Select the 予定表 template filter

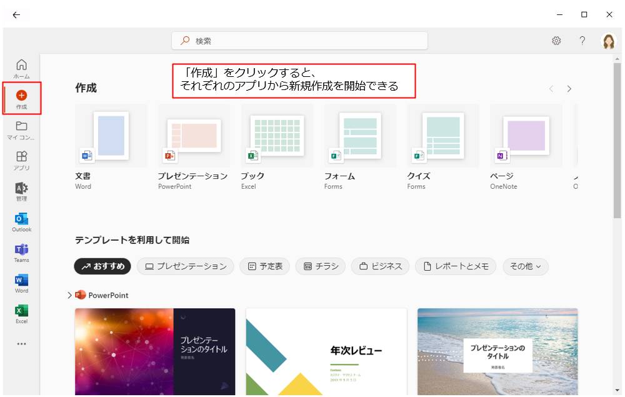tap(264, 266)
